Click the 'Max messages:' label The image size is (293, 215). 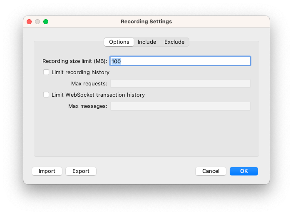[x=88, y=106]
